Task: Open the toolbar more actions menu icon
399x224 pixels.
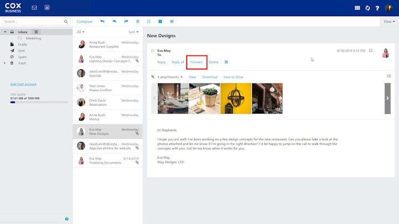Action: pos(172,22)
